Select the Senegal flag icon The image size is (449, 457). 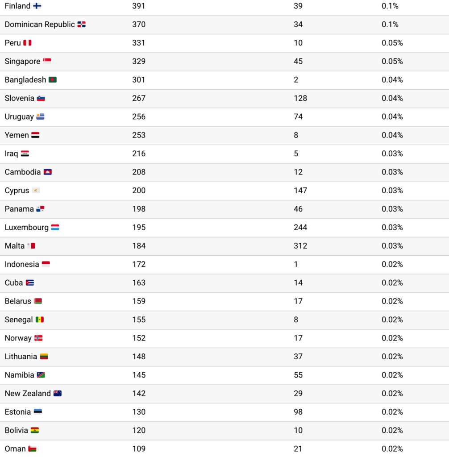coord(40,320)
